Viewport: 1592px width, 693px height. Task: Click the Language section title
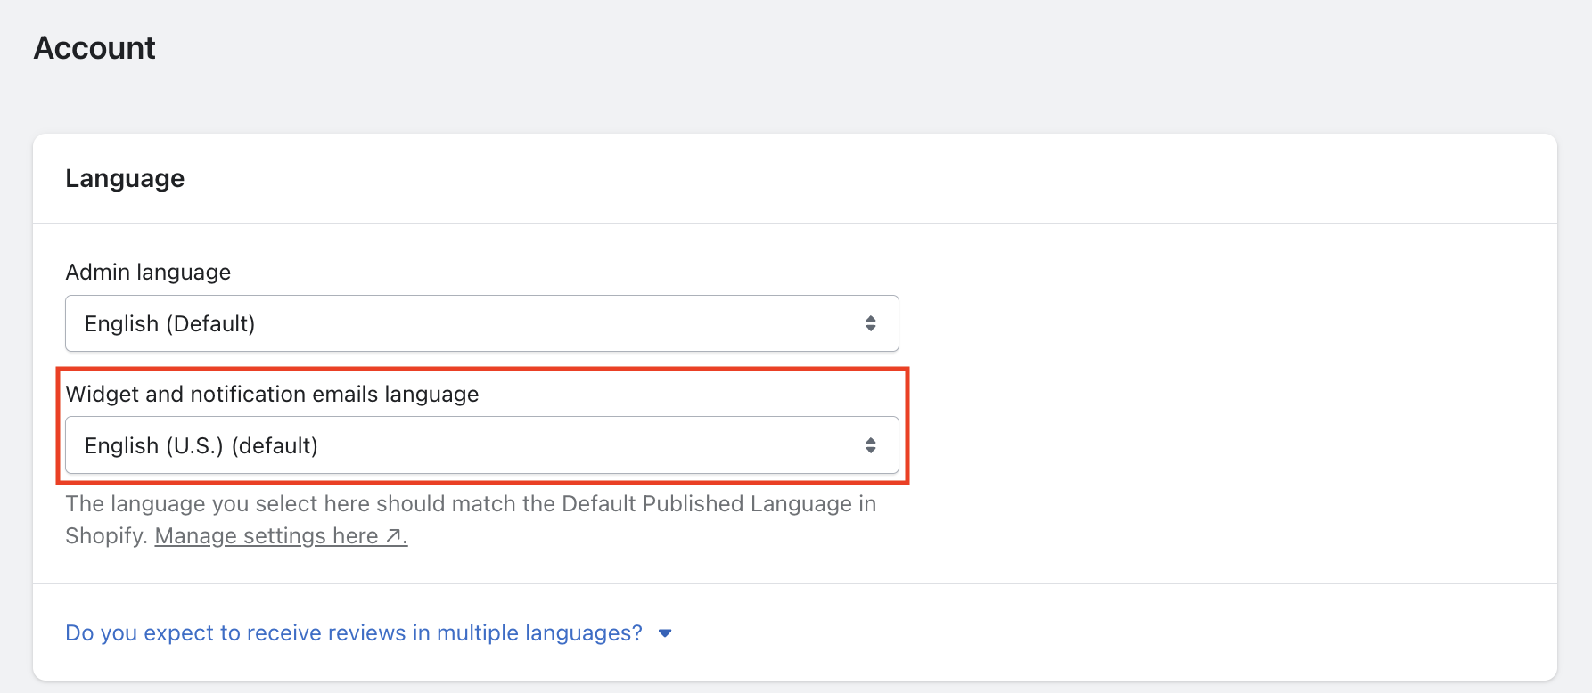point(125,179)
